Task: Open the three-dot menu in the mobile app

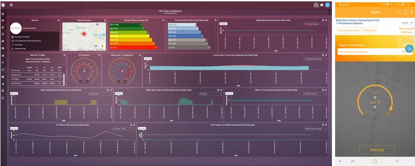Action: 411,12
